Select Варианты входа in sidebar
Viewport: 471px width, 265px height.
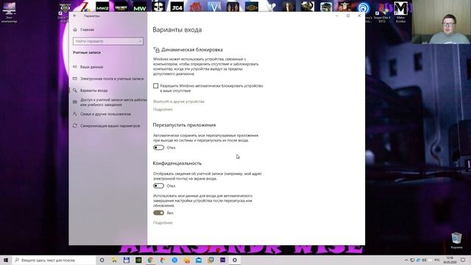coord(93,91)
